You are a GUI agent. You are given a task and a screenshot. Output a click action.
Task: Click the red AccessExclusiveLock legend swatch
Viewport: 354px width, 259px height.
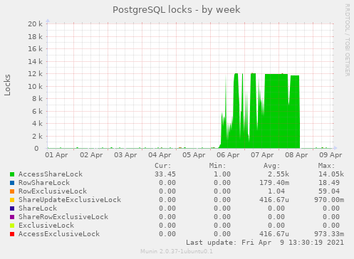tap(12, 234)
